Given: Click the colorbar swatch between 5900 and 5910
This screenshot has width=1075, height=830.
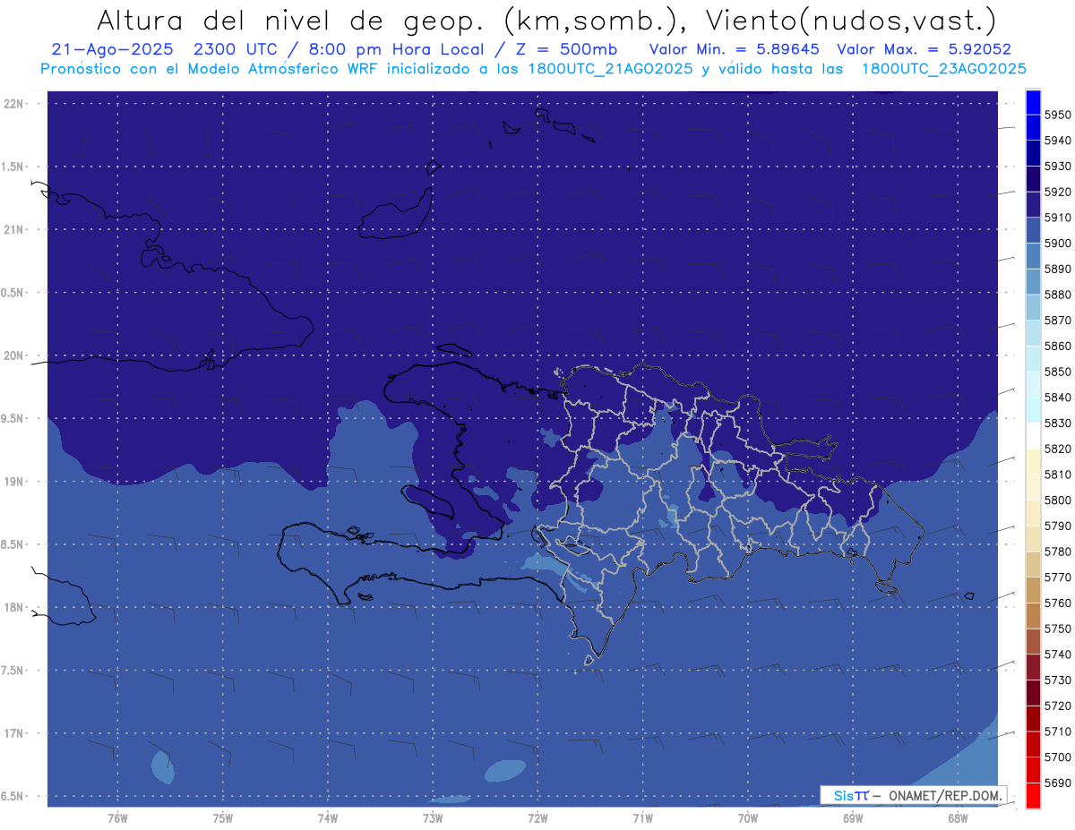Looking at the screenshot, I should (x=1033, y=230).
